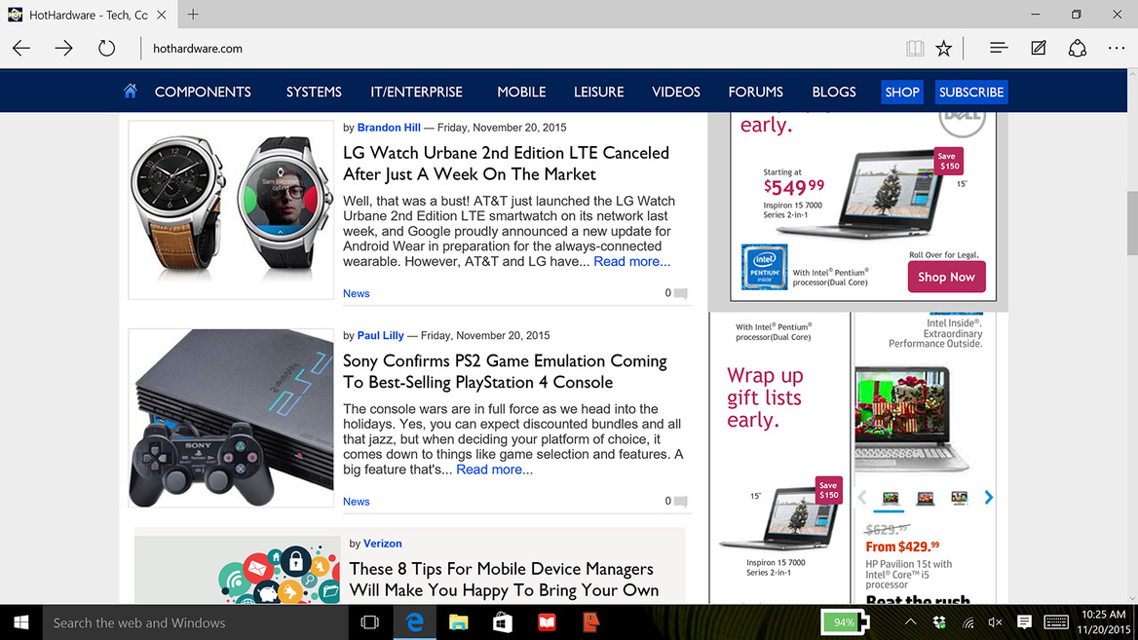Read more of PS2 emulation article
The height and width of the screenshot is (640, 1138).
point(494,470)
